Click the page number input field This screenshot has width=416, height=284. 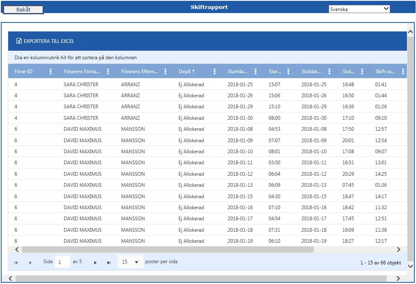pos(63,262)
